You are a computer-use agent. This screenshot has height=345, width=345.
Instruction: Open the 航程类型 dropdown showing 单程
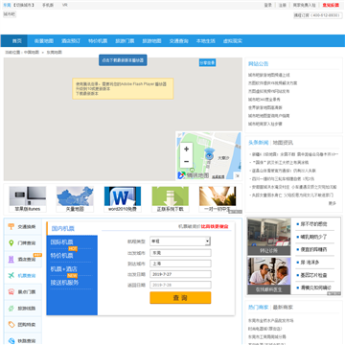click(x=180, y=241)
